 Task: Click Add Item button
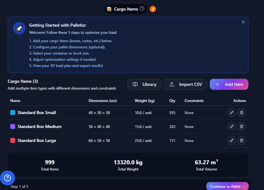229,84
